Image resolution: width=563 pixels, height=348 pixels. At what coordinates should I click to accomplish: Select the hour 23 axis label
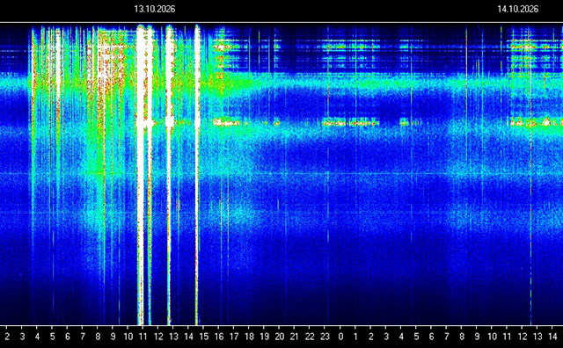tap(325, 337)
